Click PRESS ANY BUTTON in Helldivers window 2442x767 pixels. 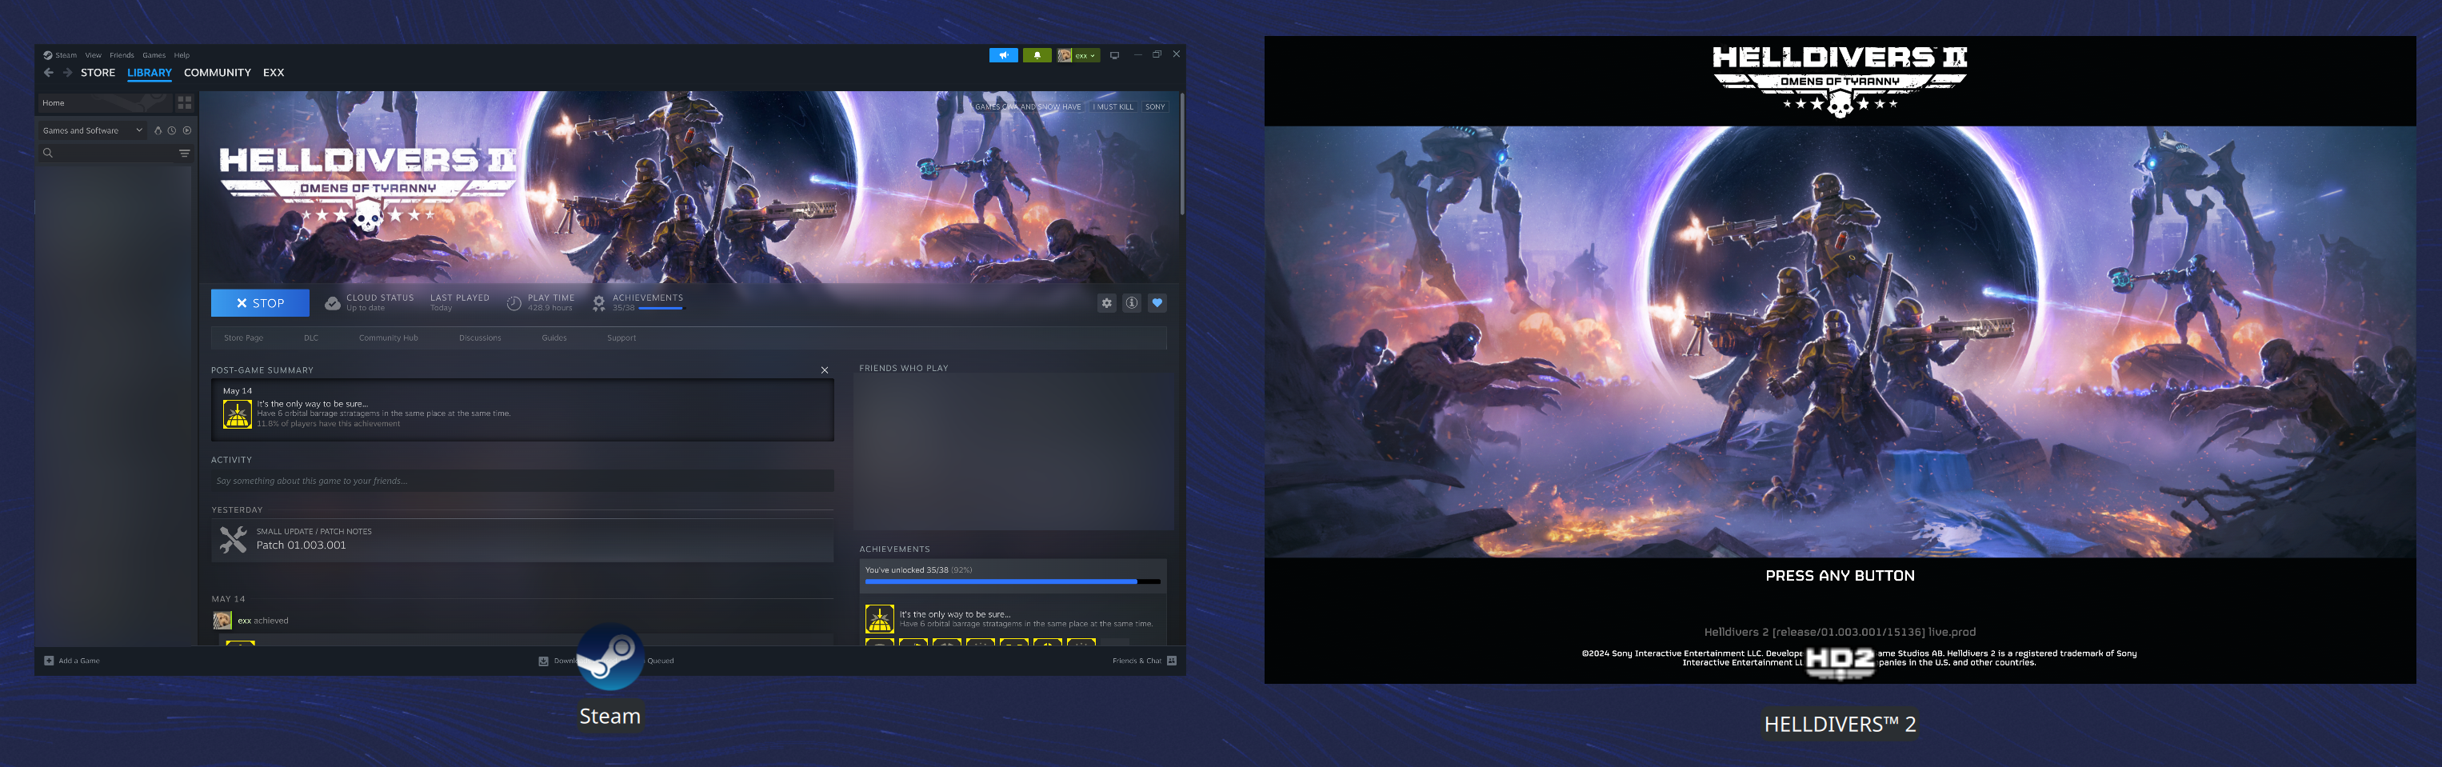click(x=1840, y=576)
